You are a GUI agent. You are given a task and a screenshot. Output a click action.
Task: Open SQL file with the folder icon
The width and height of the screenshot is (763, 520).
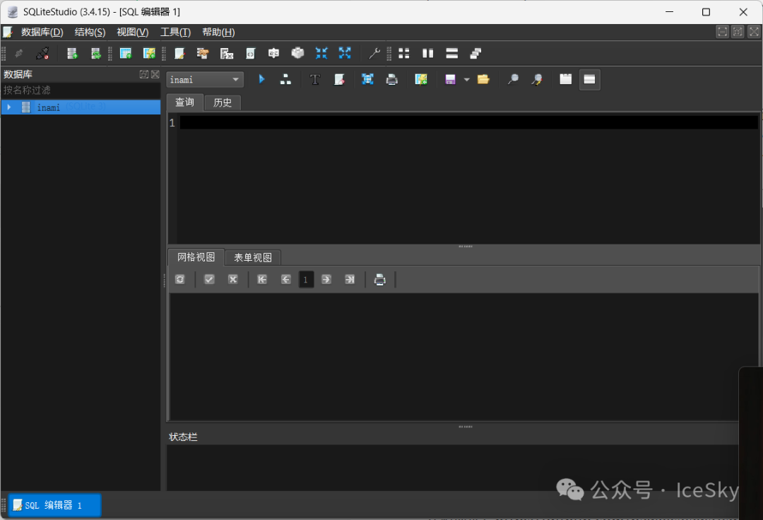(x=483, y=80)
